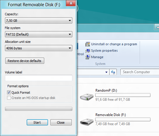This screenshot has height=136, width=159.
Task: Expand the File system FAT32 dropdown
Action: point(39,34)
